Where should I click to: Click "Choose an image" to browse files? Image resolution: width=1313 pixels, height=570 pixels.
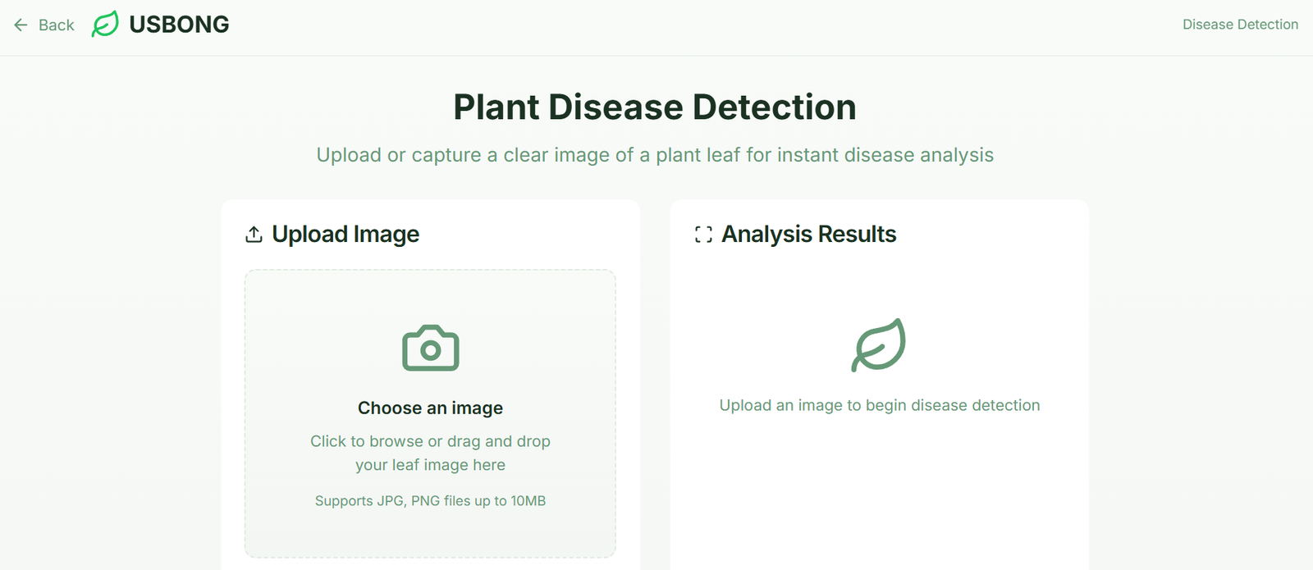431,408
